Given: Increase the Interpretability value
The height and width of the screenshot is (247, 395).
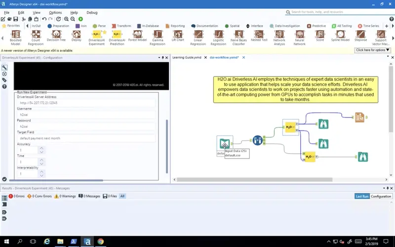Looking at the screenshot, I should [41, 172].
